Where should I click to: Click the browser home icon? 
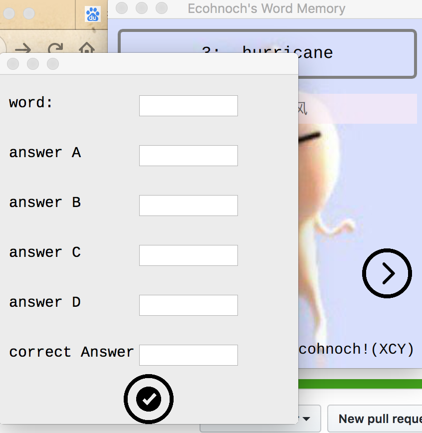tap(87, 48)
